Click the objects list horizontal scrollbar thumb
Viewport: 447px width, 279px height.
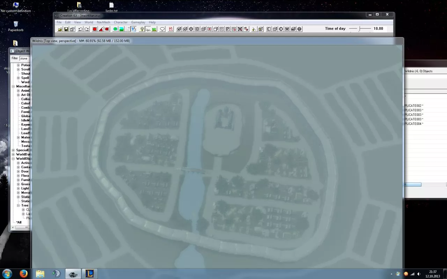(412, 184)
